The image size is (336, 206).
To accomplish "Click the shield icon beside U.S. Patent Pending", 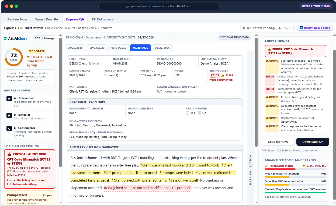I will (244, 28).
